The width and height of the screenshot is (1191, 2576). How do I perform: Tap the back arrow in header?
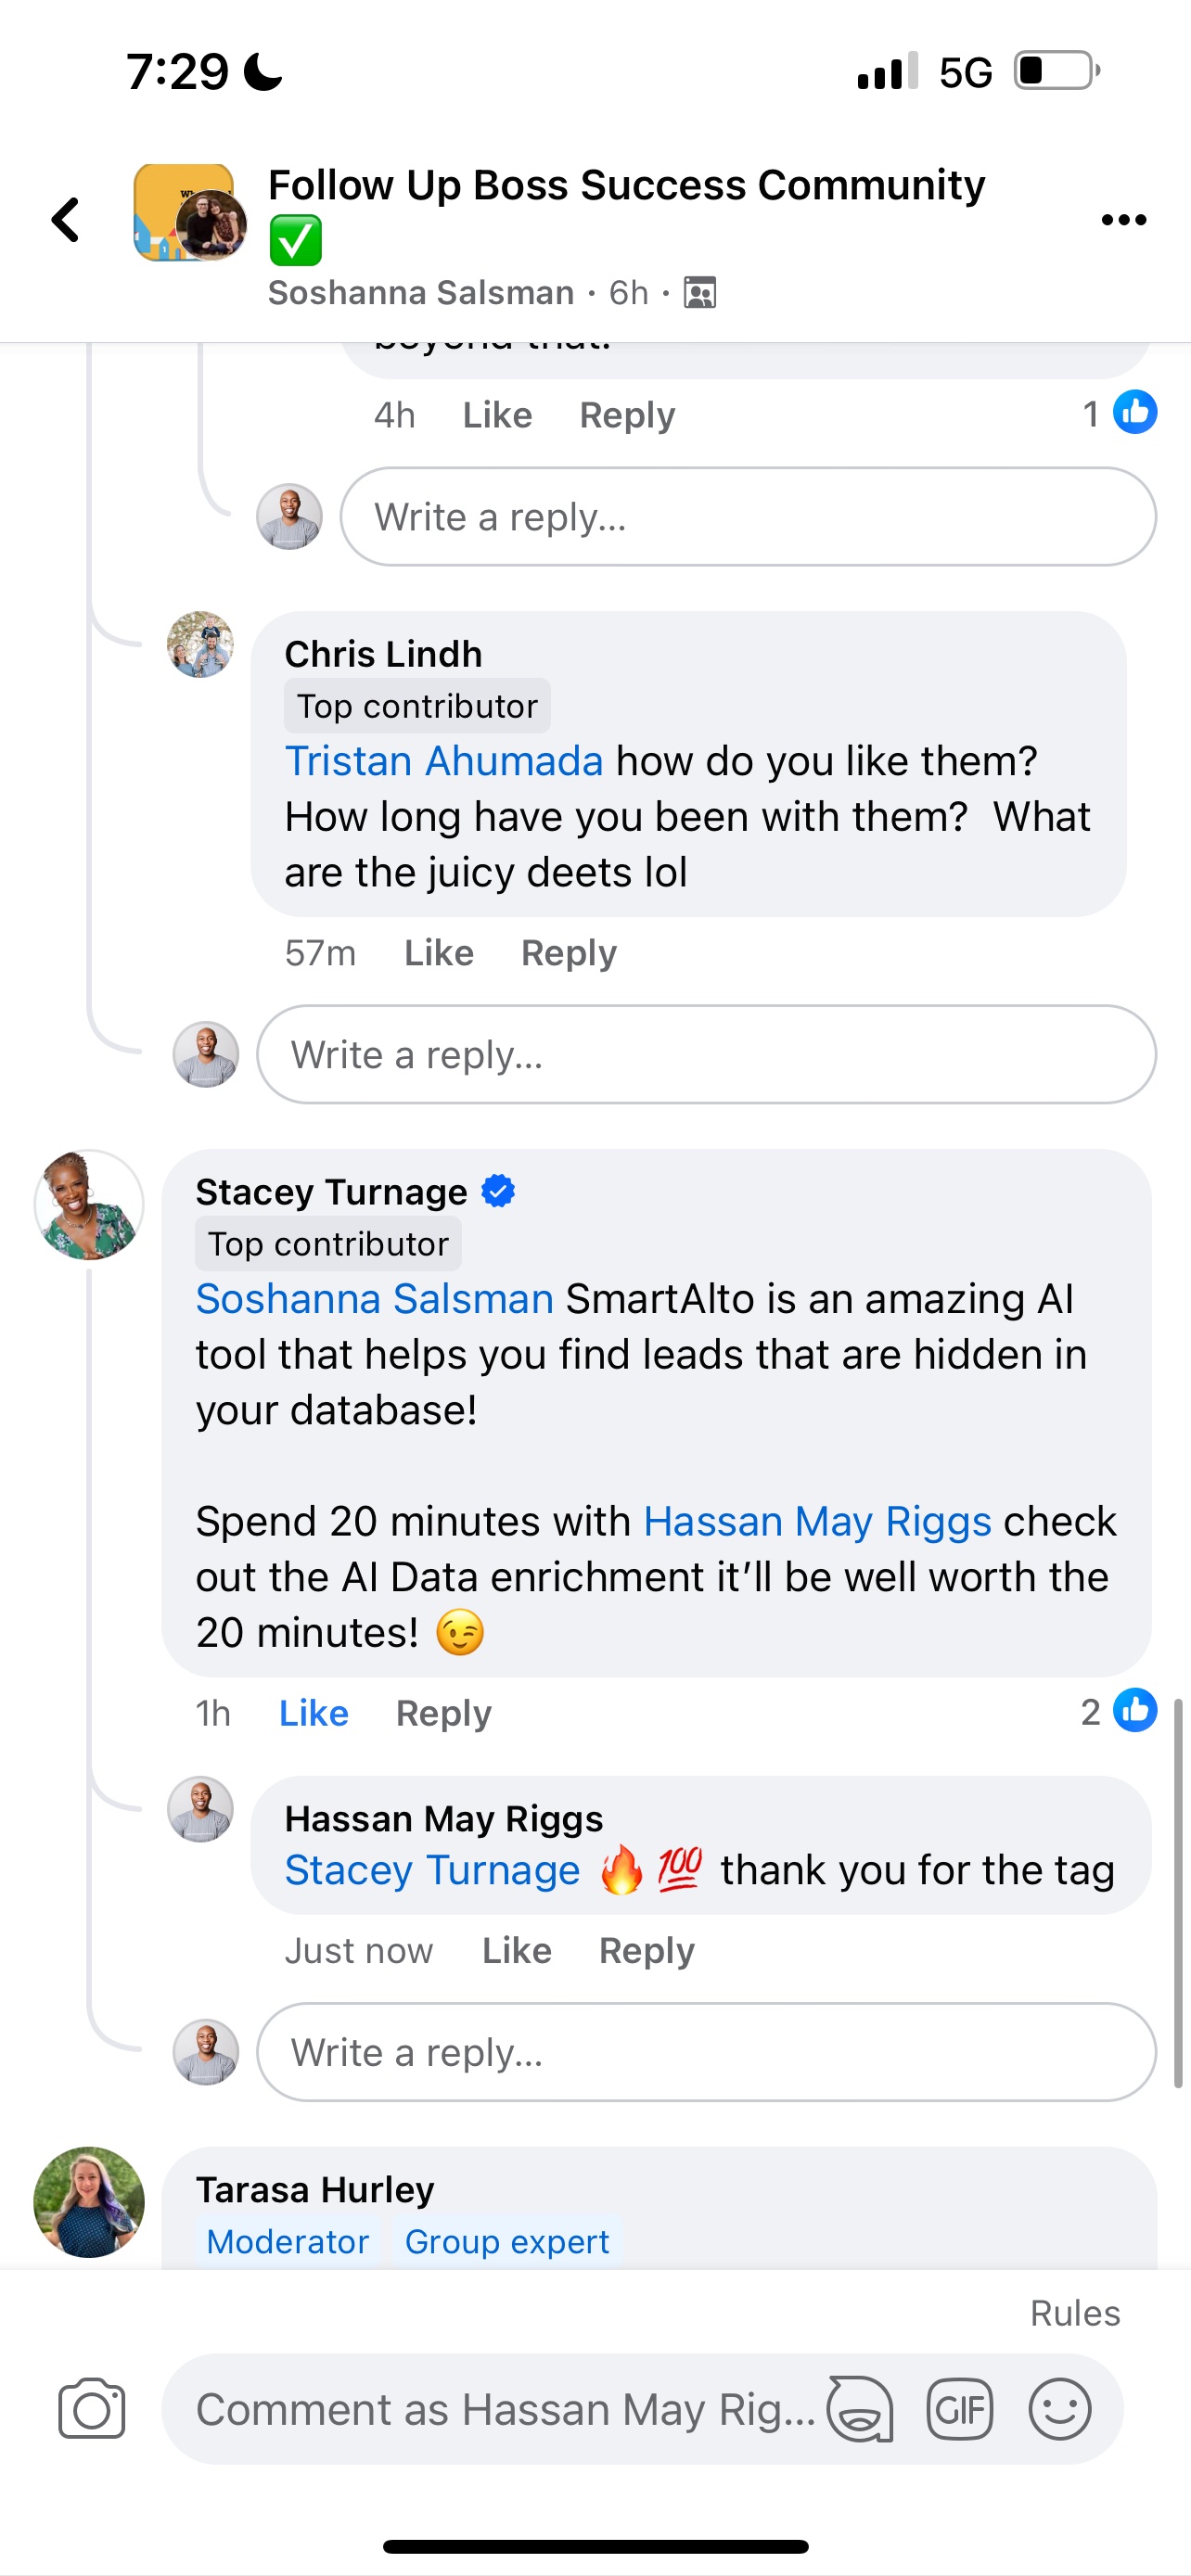pyautogui.click(x=66, y=220)
